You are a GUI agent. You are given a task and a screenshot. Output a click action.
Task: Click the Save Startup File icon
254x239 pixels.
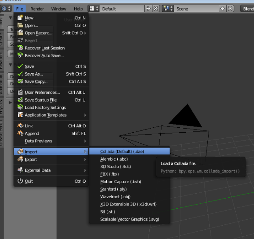pos(20,99)
